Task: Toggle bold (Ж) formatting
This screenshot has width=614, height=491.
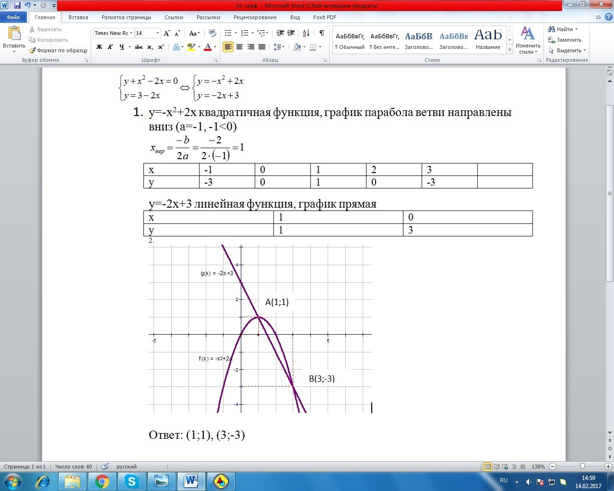Action: (x=99, y=47)
